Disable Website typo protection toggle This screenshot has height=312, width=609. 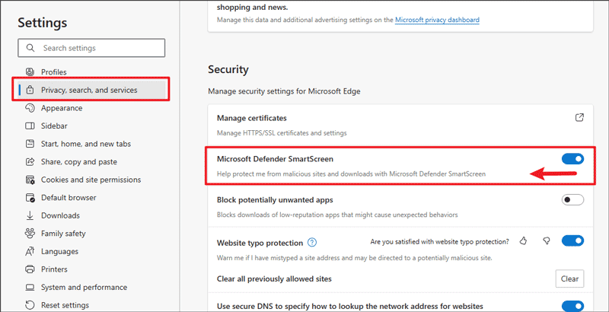coord(572,240)
